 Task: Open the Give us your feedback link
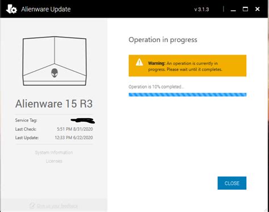click(57, 206)
